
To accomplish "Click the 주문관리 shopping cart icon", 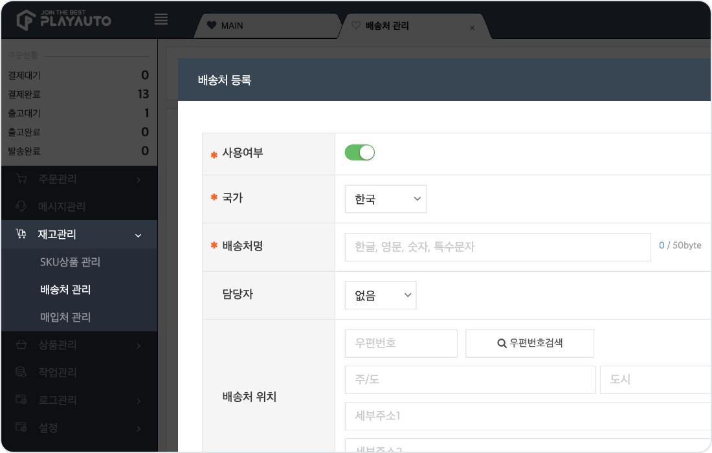I will click(x=21, y=179).
